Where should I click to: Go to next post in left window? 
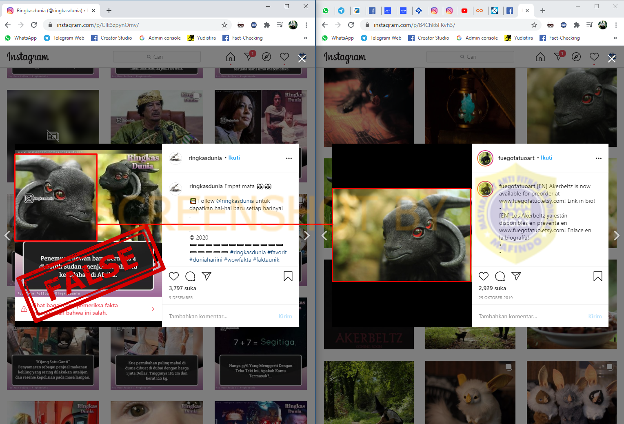pos(307,235)
